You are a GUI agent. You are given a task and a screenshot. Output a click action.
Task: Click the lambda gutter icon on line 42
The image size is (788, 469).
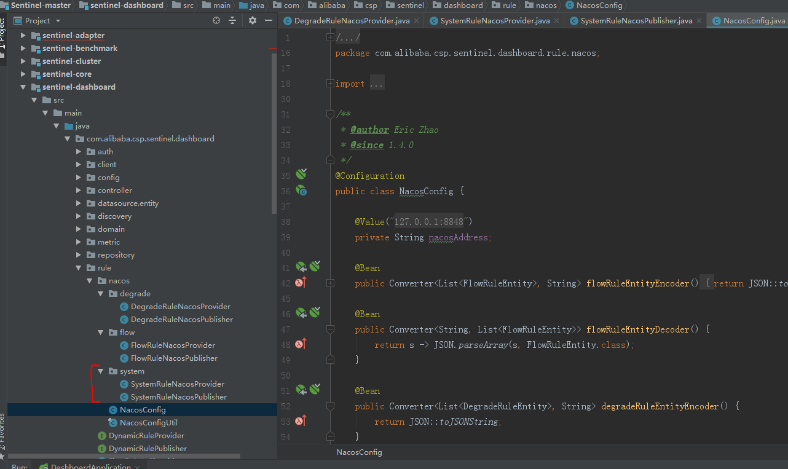(301, 283)
